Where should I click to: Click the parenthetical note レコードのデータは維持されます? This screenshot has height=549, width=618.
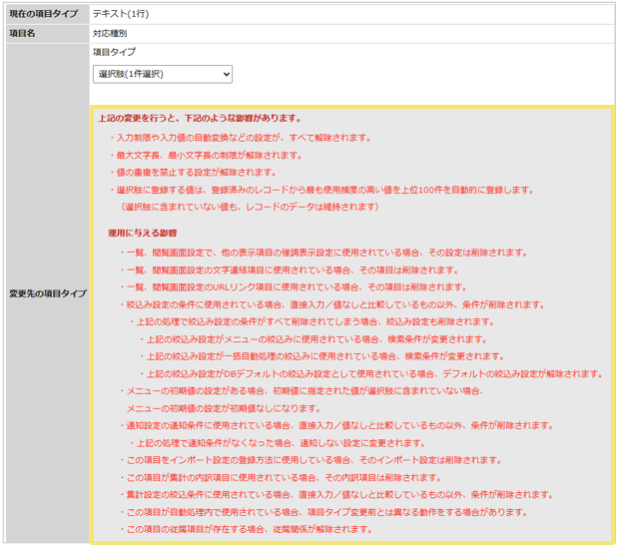click(250, 207)
